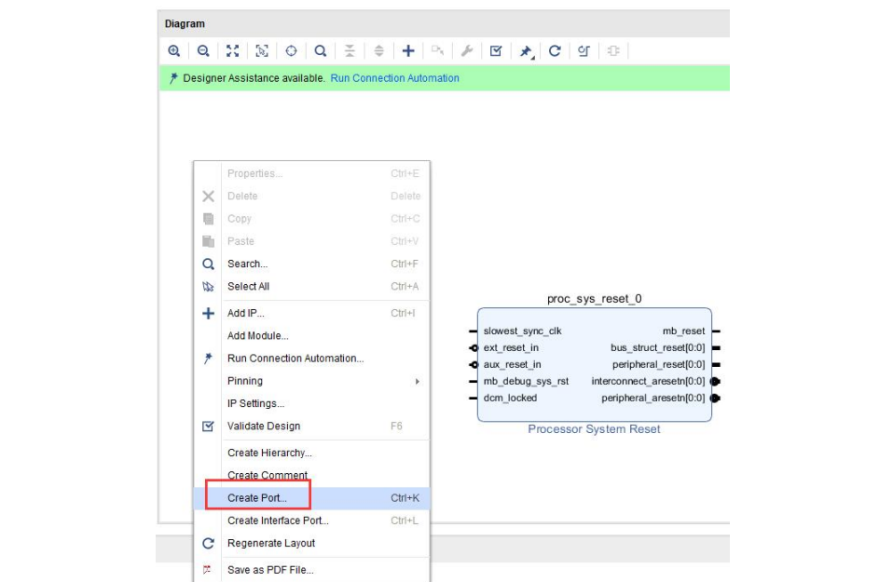Click Save as PDF File menu entry
879x582 pixels.
pos(270,570)
